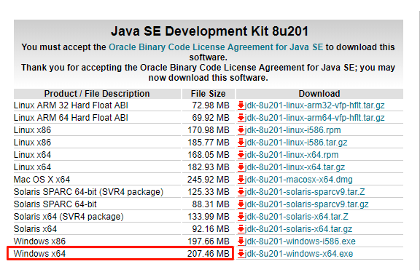Click download arrow icon beside linux-i586.tar.gz
Viewport: 420px width, 272px height.
click(x=241, y=143)
